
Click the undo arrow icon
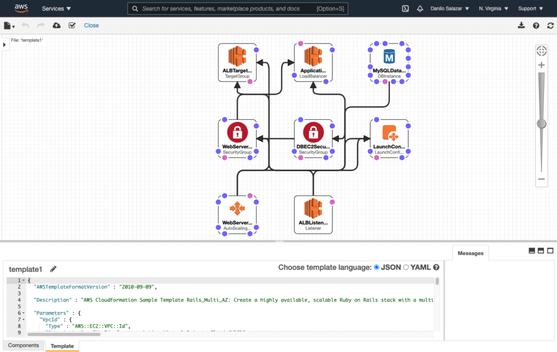[x=26, y=25]
